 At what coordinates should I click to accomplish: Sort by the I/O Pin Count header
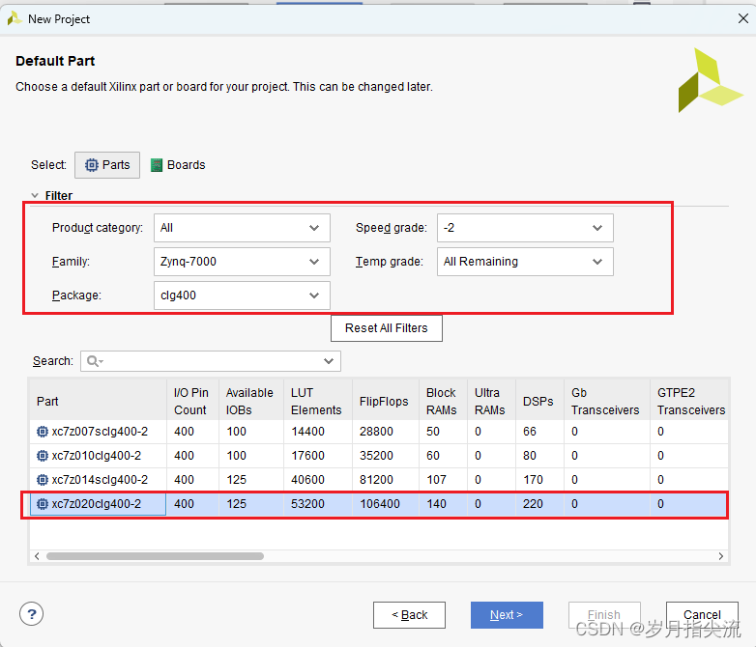coord(192,402)
